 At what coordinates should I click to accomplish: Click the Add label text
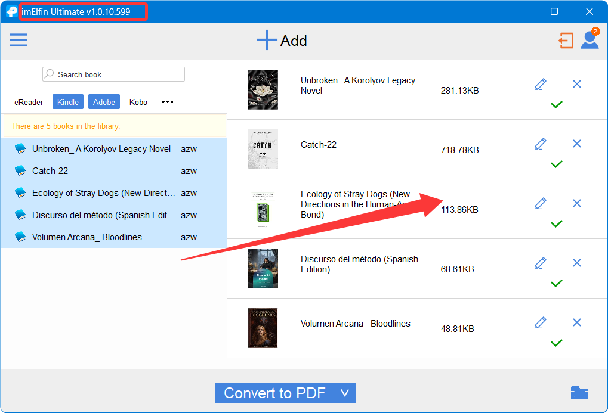(294, 41)
